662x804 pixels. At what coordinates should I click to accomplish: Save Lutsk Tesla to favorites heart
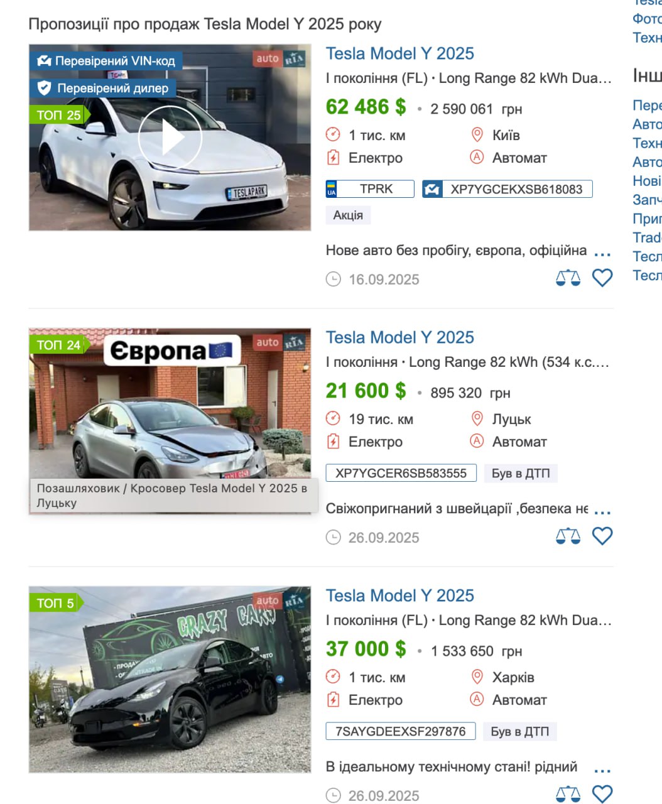tap(602, 536)
